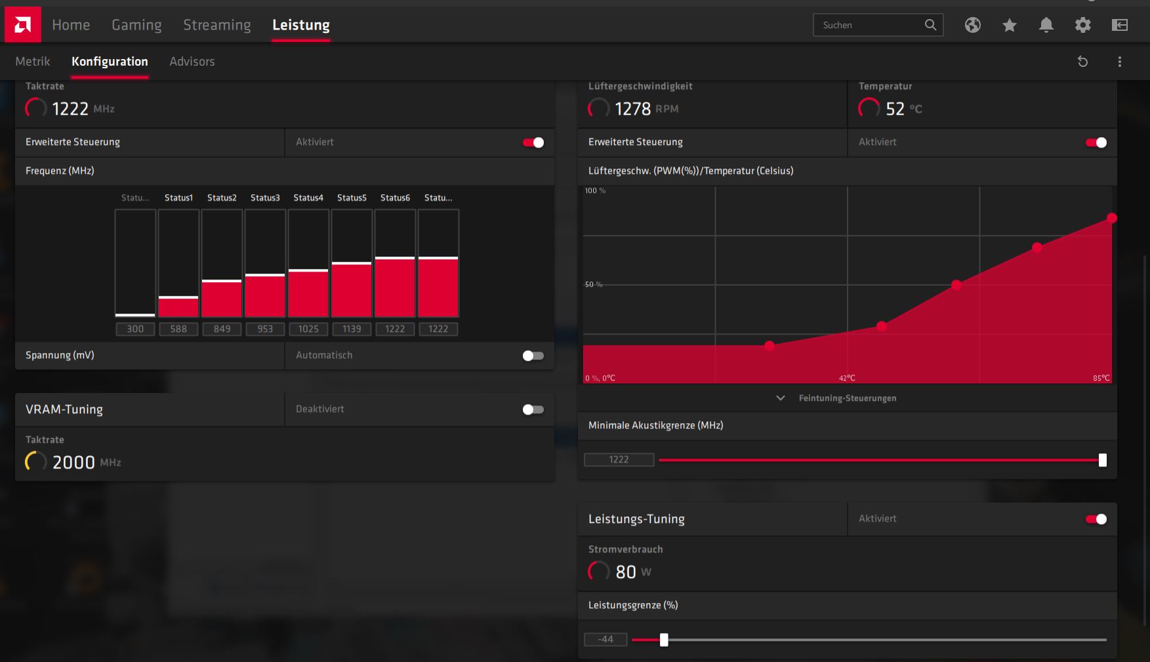Switch to the Metrik tab
This screenshot has height=662, width=1150.
pos(33,61)
